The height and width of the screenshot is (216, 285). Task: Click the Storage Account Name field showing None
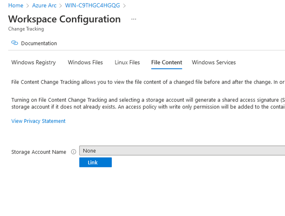[x=182, y=150]
